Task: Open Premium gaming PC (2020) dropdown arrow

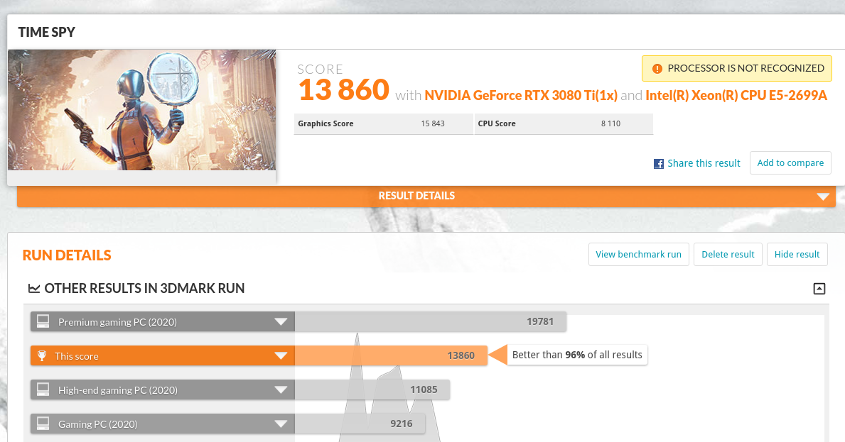Action: click(x=281, y=322)
